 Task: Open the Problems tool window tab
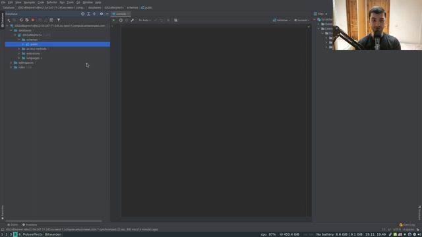pyautogui.click(x=30, y=224)
